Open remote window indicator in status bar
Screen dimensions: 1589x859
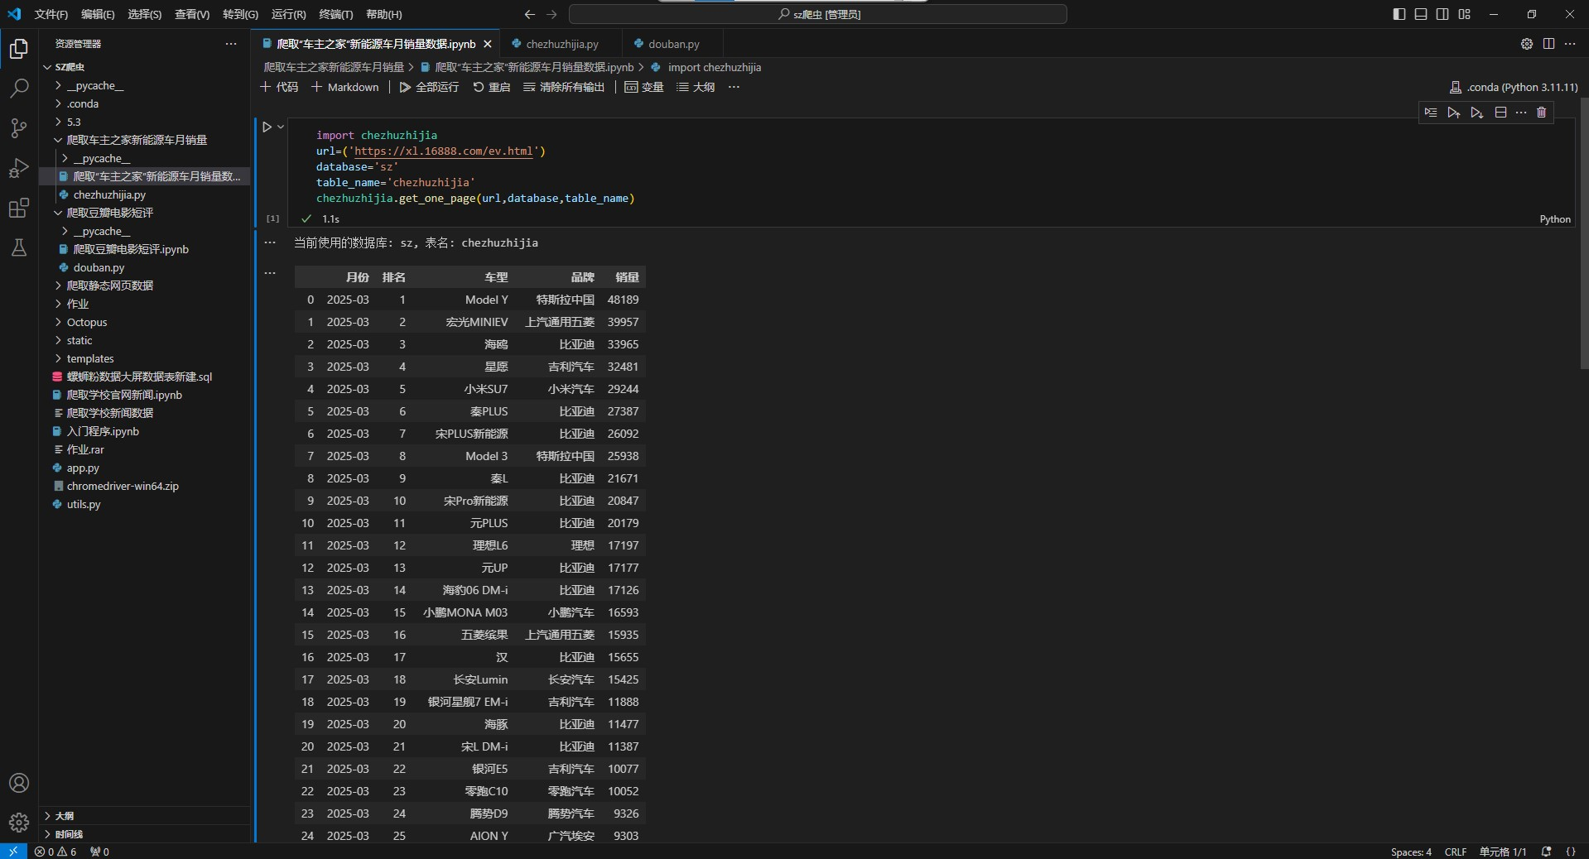13,852
